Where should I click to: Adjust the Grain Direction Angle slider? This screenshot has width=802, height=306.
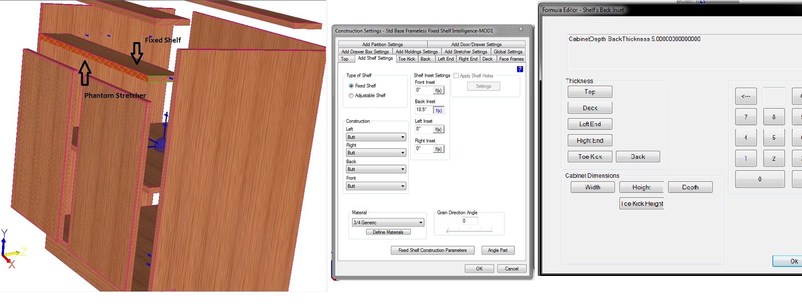click(448, 230)
